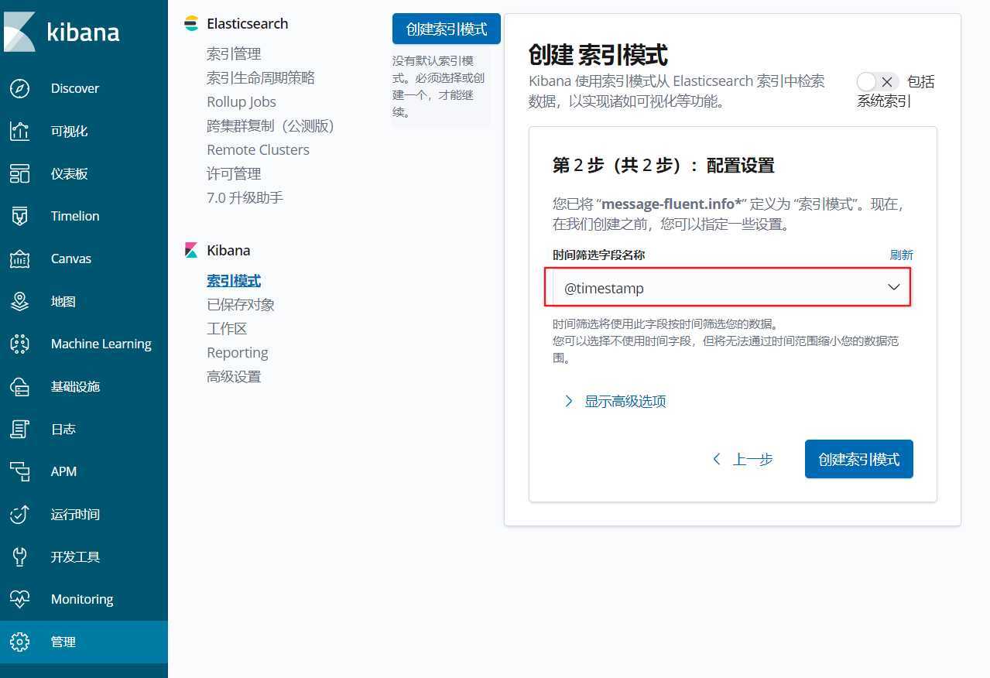The width and height of the screenshot is (990, 678).
Task: Click the 地图 label in sidebar
Action: (63, 301)
